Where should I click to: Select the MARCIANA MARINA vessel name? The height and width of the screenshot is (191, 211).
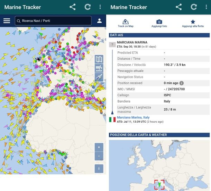(132, 42)
